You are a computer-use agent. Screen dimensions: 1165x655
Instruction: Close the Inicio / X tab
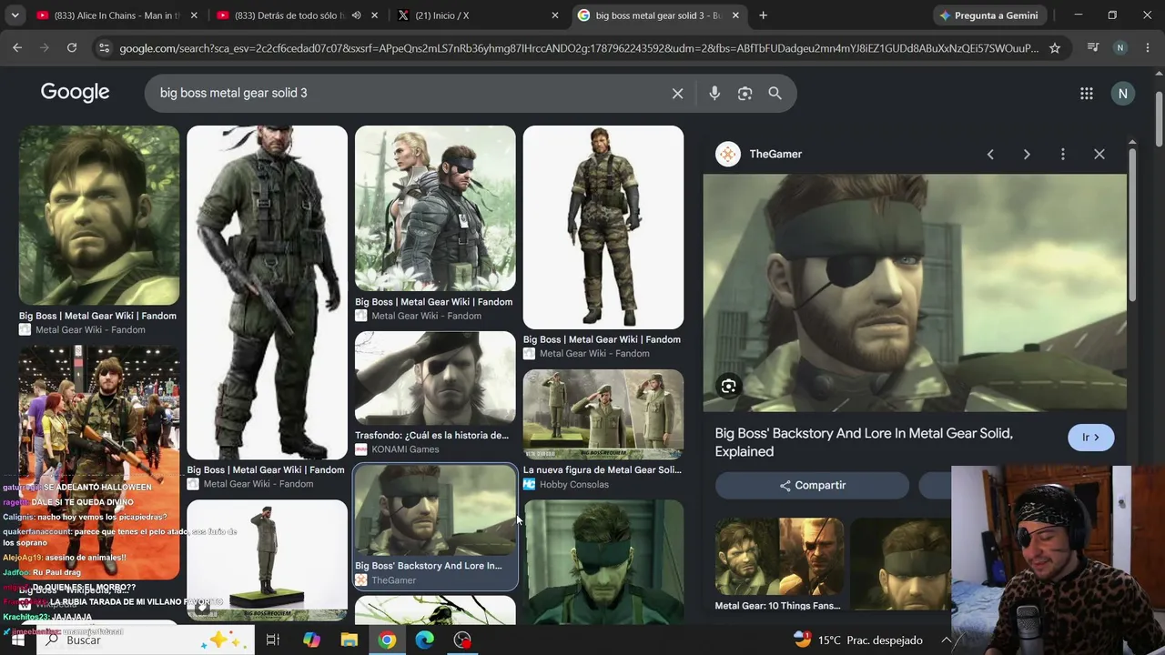[555, 15]
